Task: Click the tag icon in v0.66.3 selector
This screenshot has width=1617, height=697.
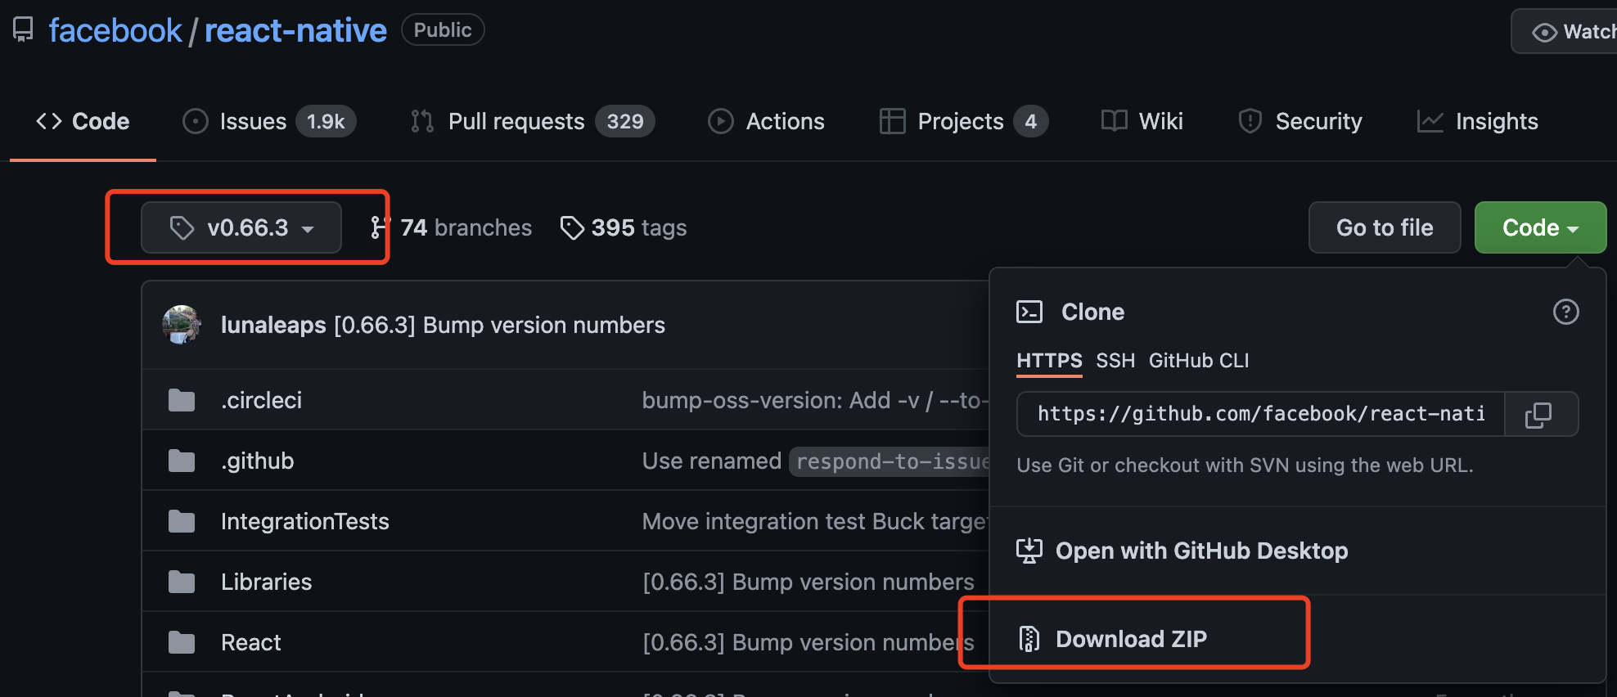Action: [x=182, y=227]
